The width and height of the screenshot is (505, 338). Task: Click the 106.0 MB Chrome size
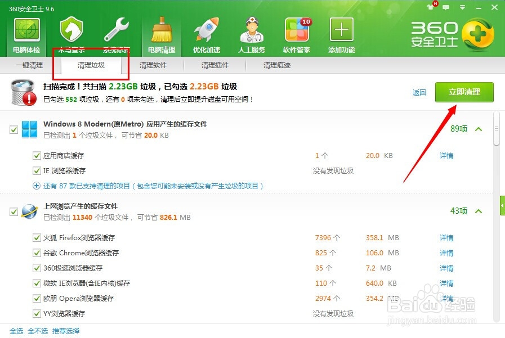[382, 253]
